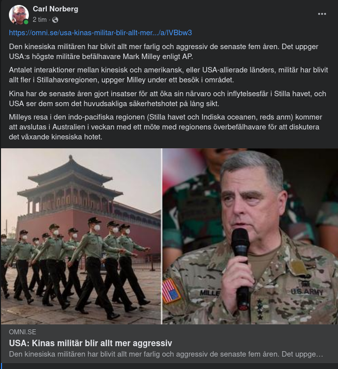This screenshot has width=338, height=369.
Task: Click the "2 tim" post timestamp
Action: coord(40,20)
